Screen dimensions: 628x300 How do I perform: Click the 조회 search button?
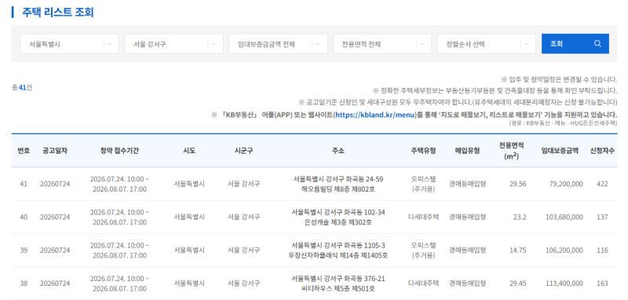click(x=575, y=44)
